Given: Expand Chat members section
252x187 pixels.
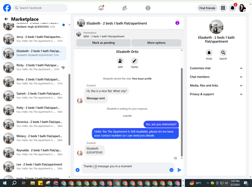Looking at the screenshot, I should click(216, 77).
